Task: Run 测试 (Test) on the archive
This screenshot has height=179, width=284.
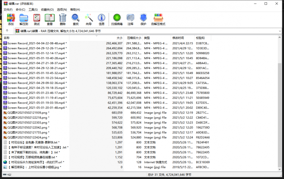Action: [37, 19]
